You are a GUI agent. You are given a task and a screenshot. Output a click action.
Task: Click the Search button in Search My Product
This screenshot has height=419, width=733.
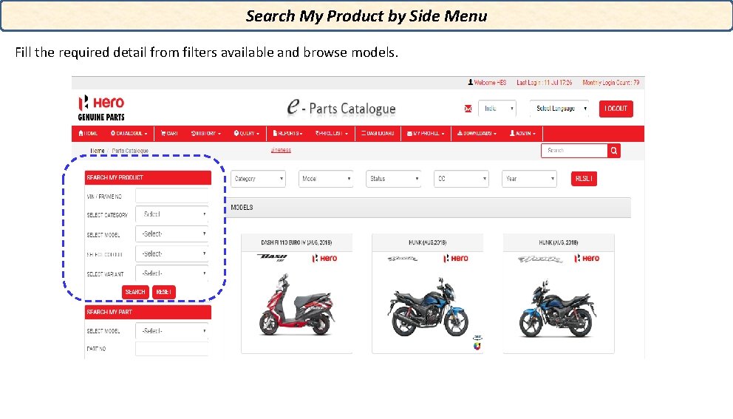click(135, 292)
